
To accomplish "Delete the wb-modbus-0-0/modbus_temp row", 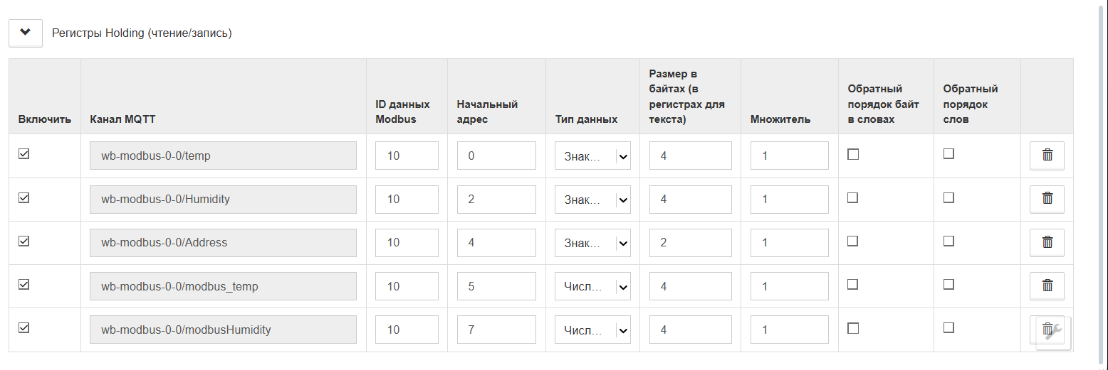I will (x=1047, y=285).
